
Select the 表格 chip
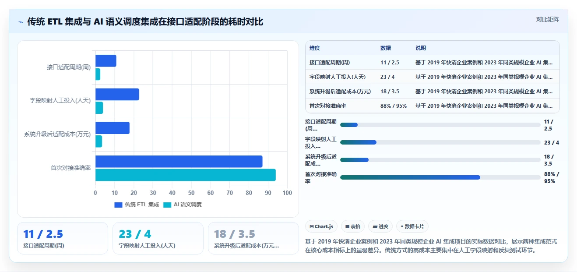pos(352,226)
